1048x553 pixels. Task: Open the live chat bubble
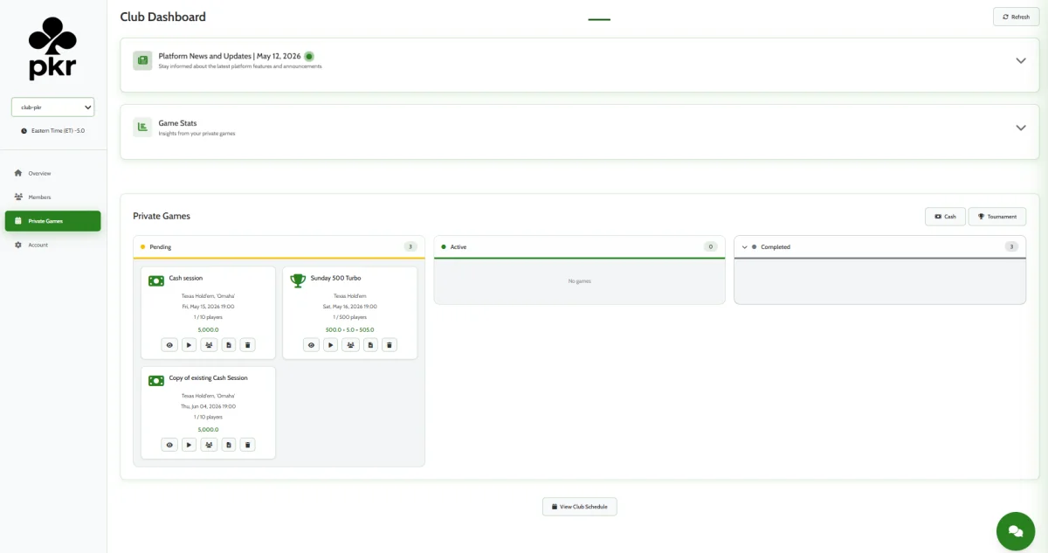pos(1015,530)
